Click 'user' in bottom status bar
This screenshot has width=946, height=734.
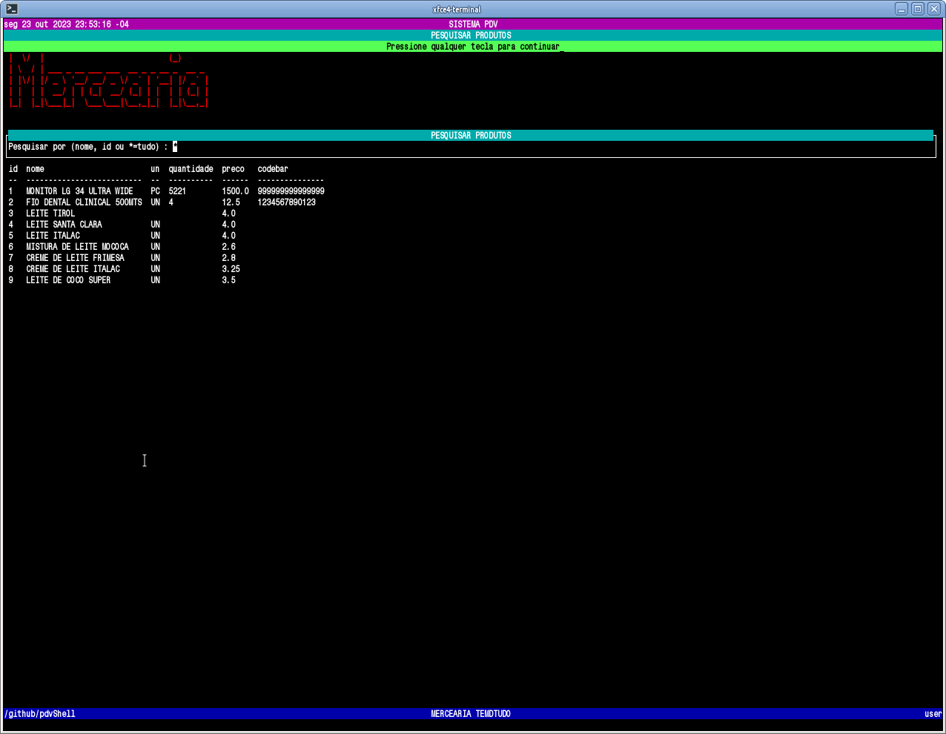[933, 714]
